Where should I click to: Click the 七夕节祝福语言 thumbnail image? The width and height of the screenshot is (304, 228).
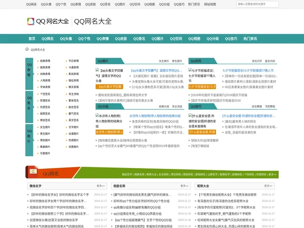click(x=202, y=76)
